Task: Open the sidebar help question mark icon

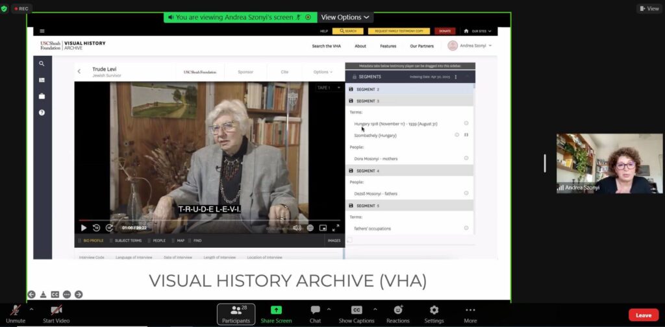Action: [42, 113]
